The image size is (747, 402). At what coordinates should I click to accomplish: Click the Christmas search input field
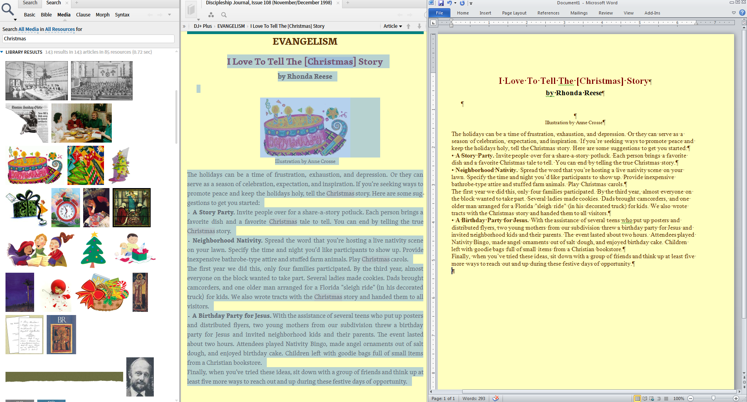pyautogui.click(x=88, y=39)
